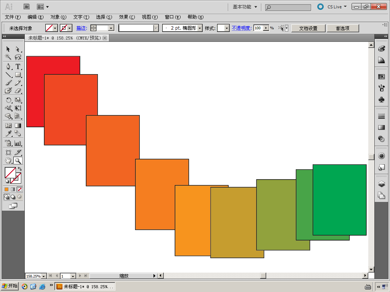Open the Layers panel
This screenshot has width=390, height=292.
[x=381, y=184]
